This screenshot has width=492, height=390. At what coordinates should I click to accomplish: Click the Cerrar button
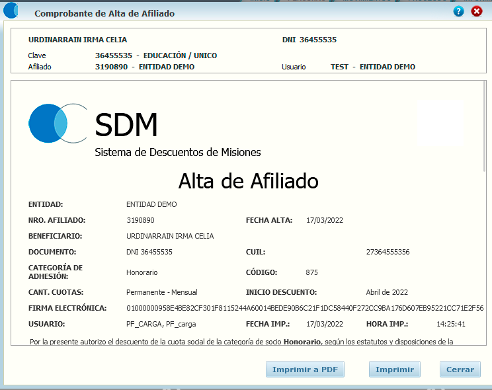click(x=460, y=370)
